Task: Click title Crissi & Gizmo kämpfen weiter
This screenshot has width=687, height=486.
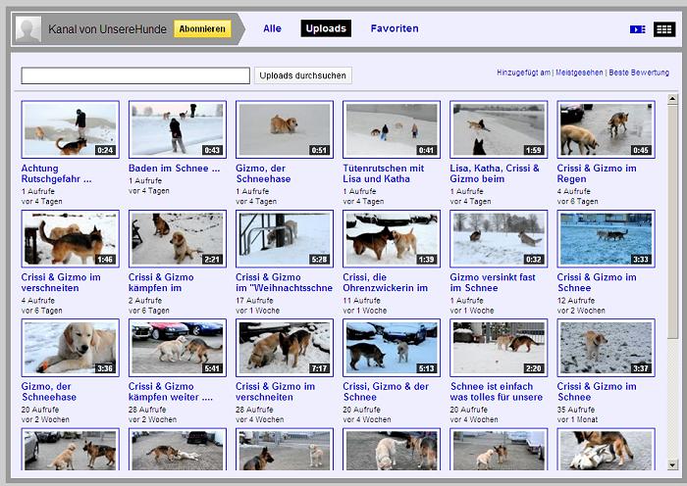Action: point(171,392)
